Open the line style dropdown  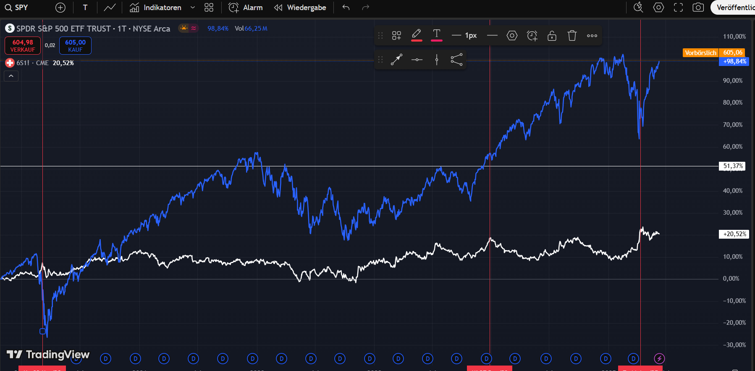(x=492, y=36)
